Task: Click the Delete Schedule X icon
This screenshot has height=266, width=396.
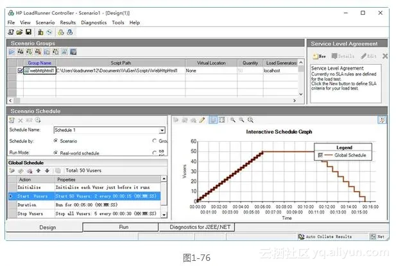Action: [21, 121]
